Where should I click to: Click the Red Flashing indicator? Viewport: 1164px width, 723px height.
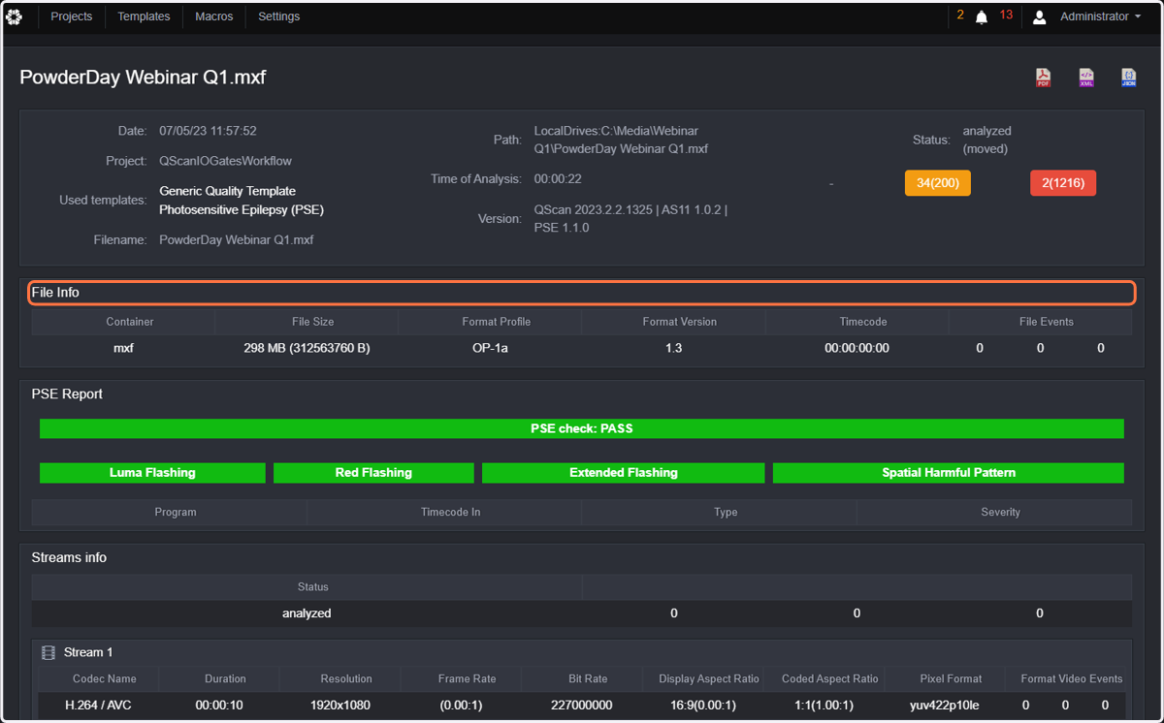[373, 473]
